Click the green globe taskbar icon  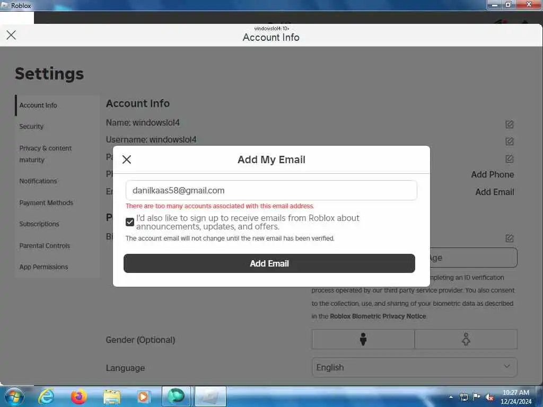(x=176, y=396)
